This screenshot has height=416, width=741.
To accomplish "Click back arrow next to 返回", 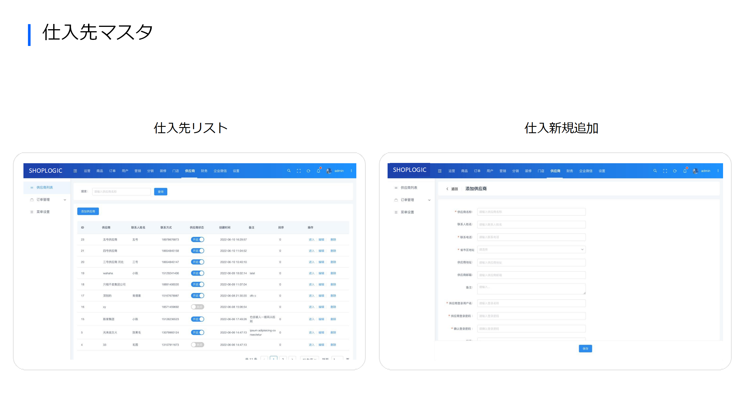I will tap(447, 189).
